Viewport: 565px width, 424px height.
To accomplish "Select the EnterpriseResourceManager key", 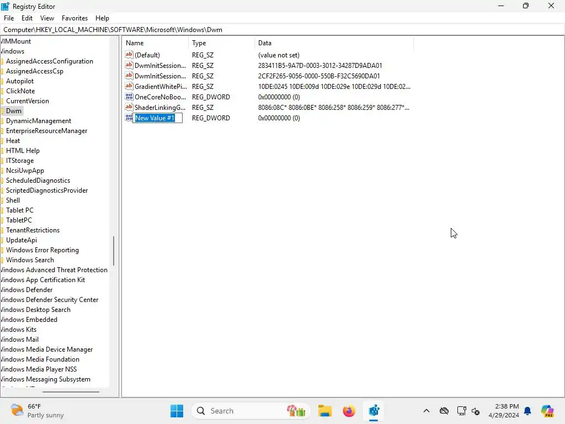I will [46, 130].
